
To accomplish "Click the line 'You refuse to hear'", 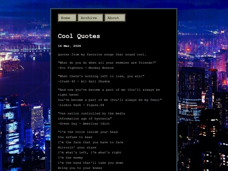I will 75,137.
